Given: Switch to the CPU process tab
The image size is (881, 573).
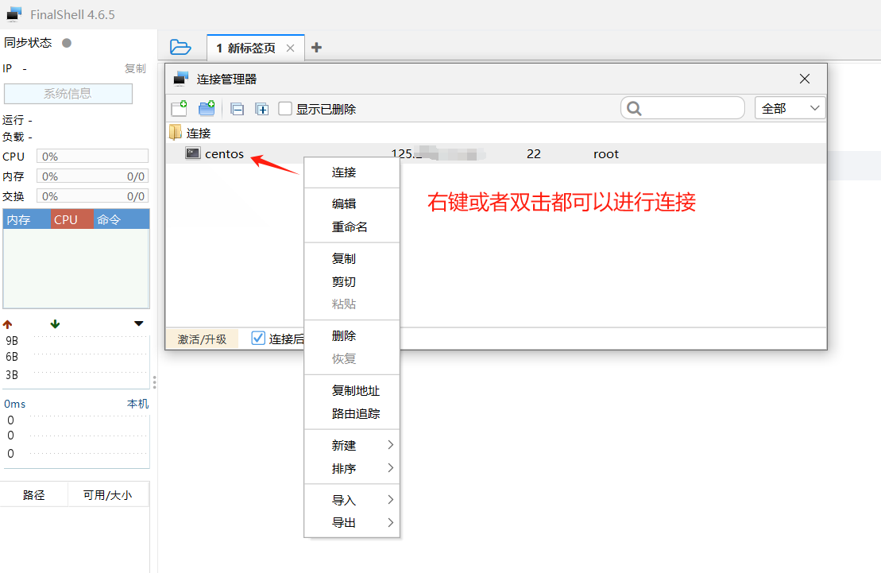Looking at the screenshot, I should tap(72, 219).
